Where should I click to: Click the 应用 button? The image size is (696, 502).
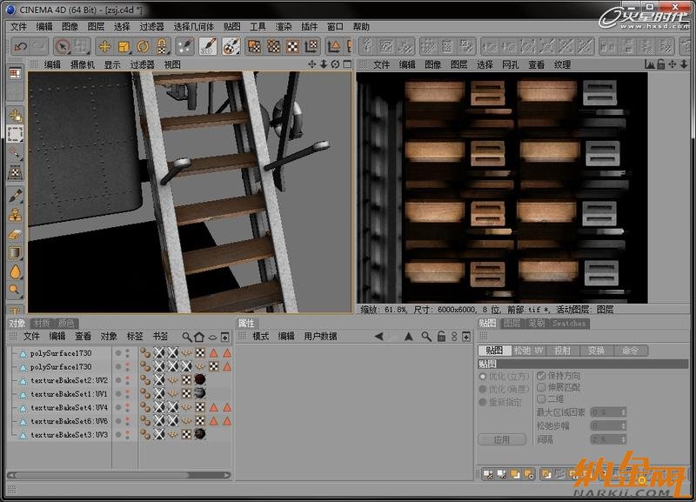click(x=501, y=440)
